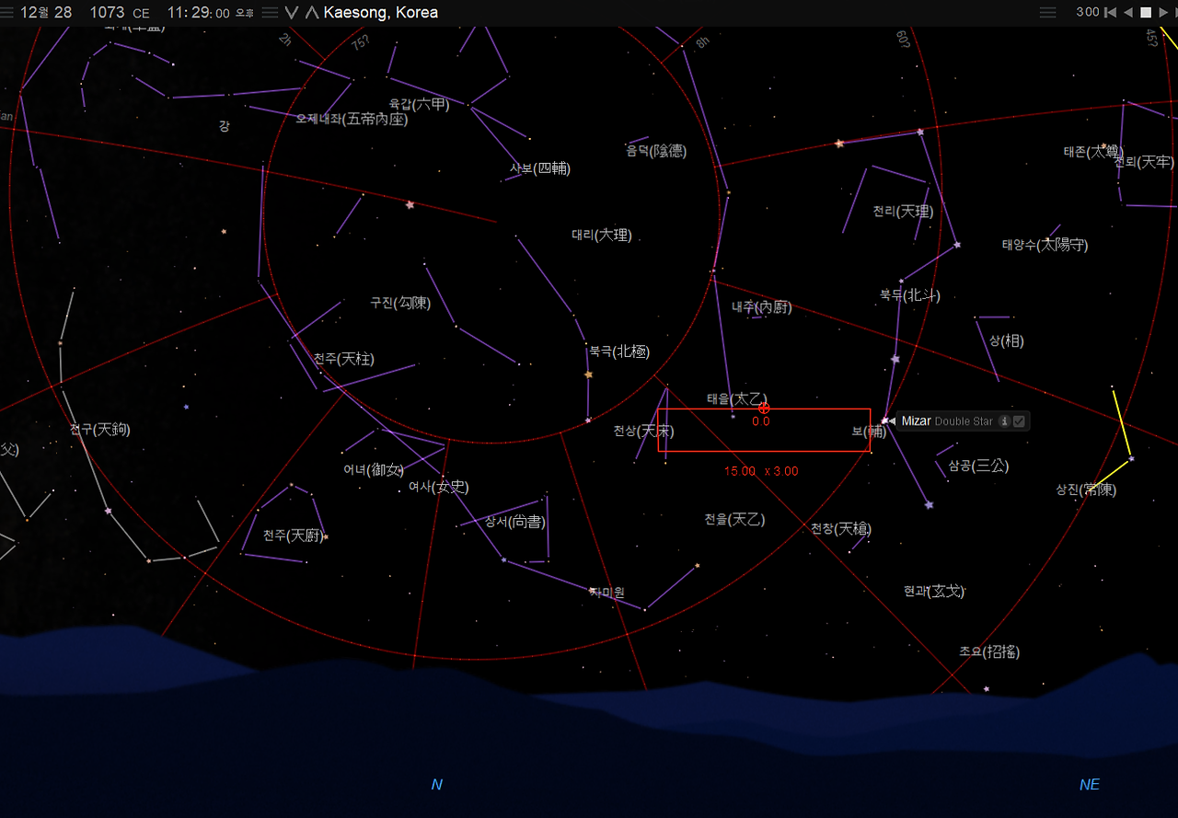The height and width of the screenshot is (818, 1178).
Task: Open the info icon on Mizar label
Action: (x=1004, y=421)
